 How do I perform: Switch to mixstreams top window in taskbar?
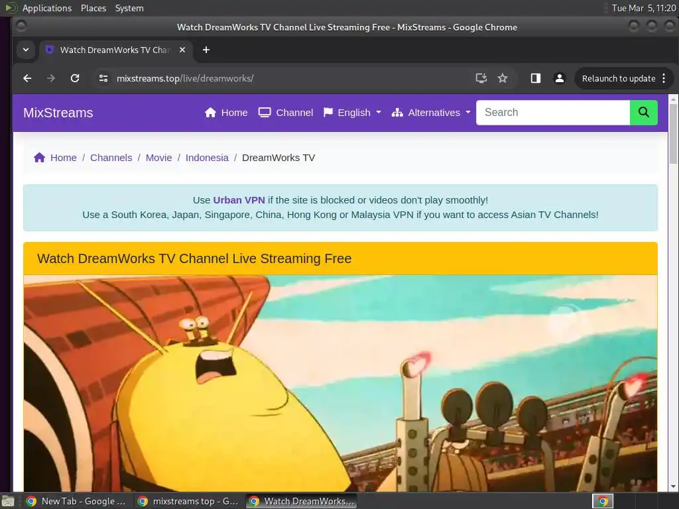[189, 501]
